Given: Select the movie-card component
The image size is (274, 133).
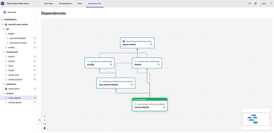Looking at the screenshot, I should point(18,75).
